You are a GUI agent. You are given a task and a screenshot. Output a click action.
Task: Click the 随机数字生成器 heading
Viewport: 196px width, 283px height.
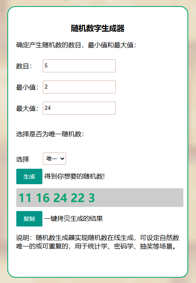[98, 28]
